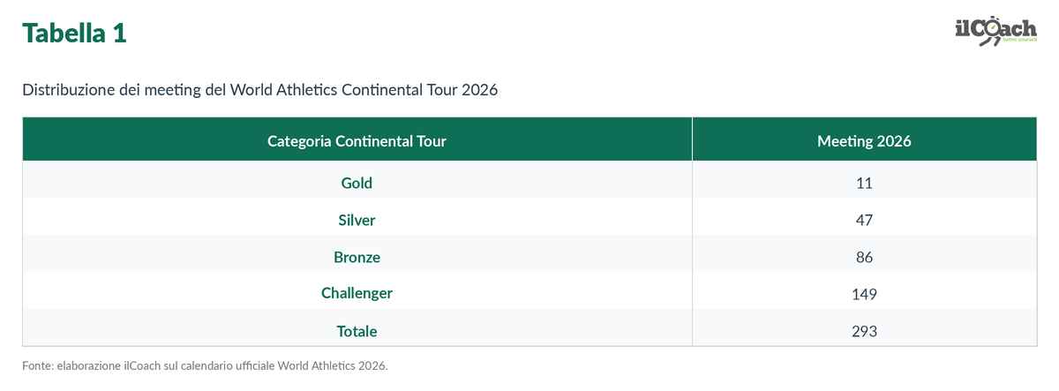Click the word 'ilCoach' in the source note
Screen dimensions: 1059x391
[142, 365]
